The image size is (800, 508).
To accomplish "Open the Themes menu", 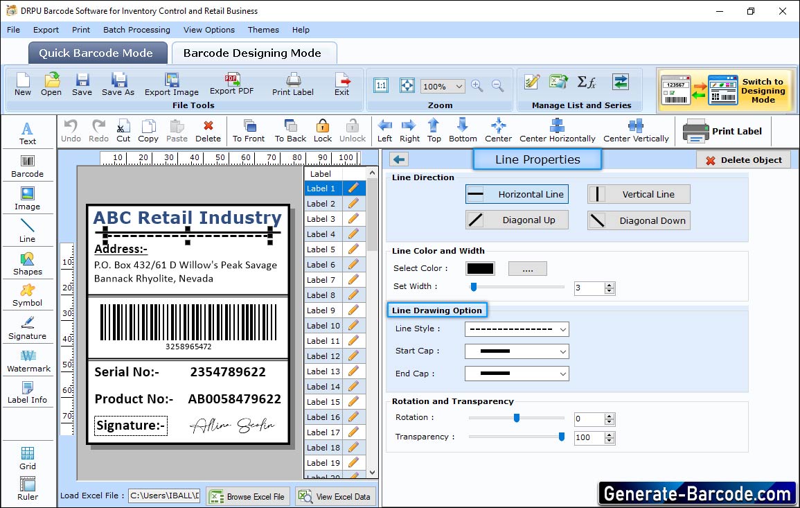I will [263, 30].
